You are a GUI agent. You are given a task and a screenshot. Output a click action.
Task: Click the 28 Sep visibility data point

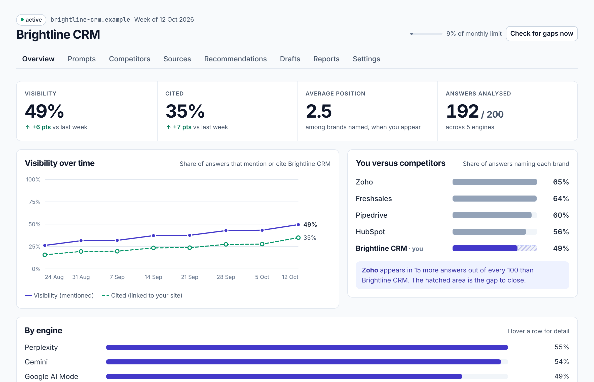pyautogui.click(x=226, y=230)
